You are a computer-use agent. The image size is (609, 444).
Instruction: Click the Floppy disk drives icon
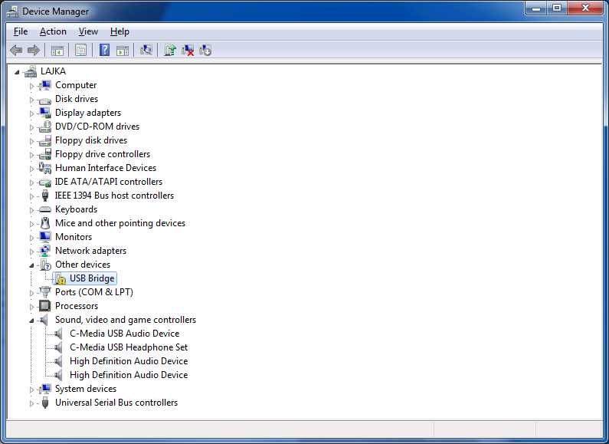45,140
